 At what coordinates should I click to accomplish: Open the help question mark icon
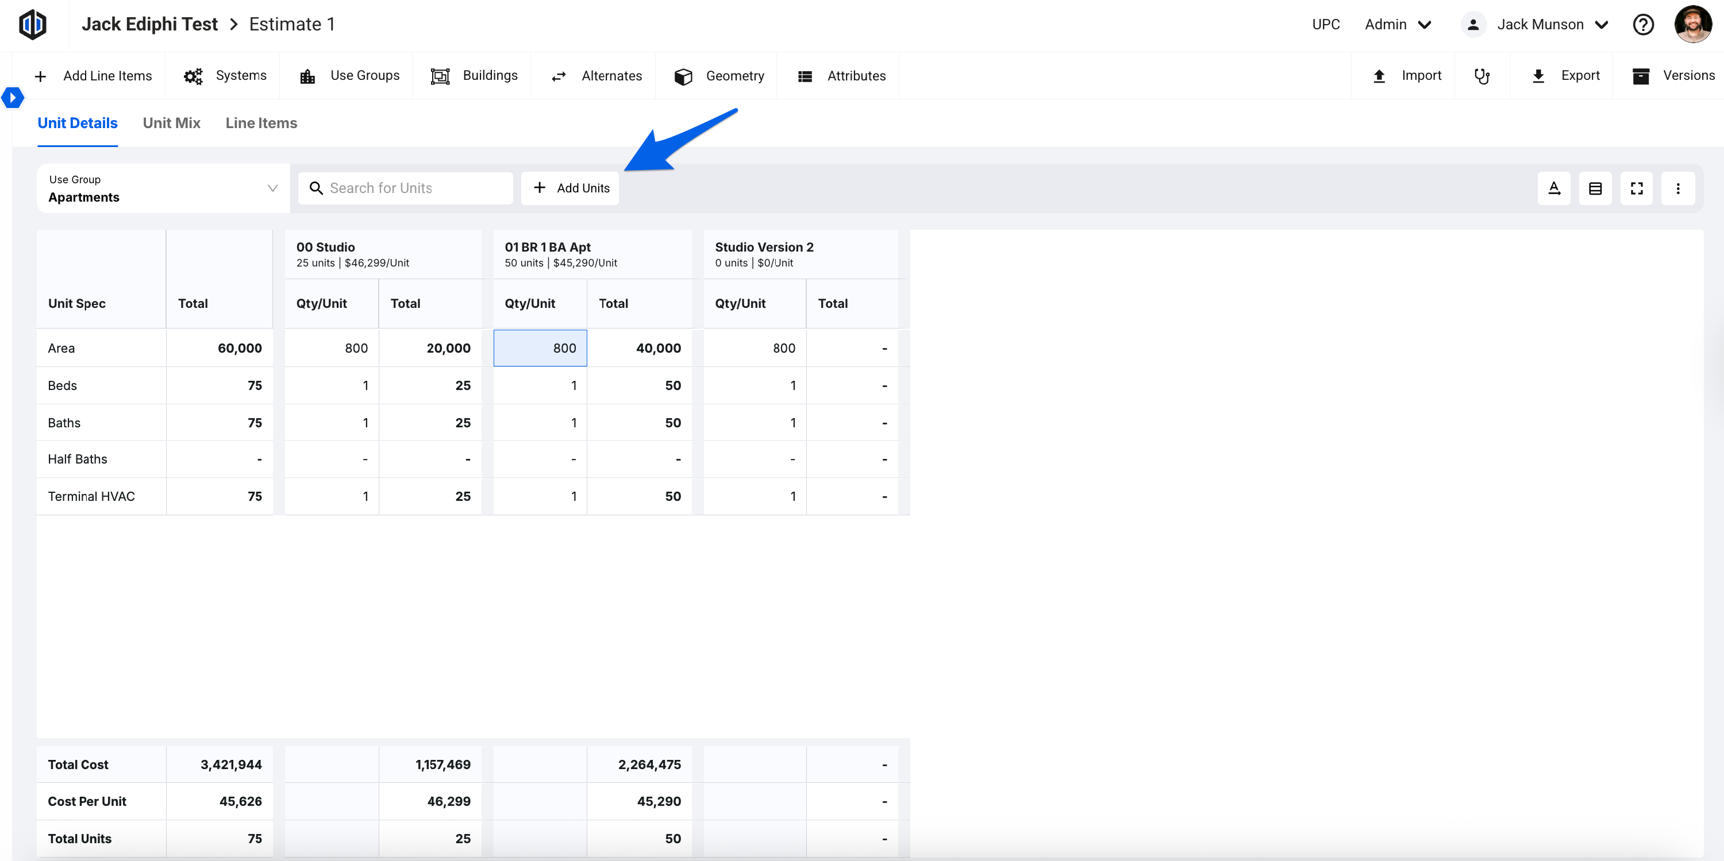coord(1643,25)
